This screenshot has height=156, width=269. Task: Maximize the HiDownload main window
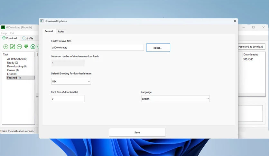(253, 27)
